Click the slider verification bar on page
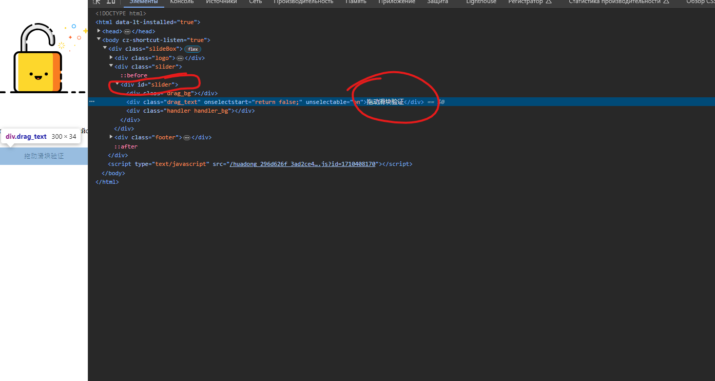This screenshot has width=715, height=381. click(44, 156)
